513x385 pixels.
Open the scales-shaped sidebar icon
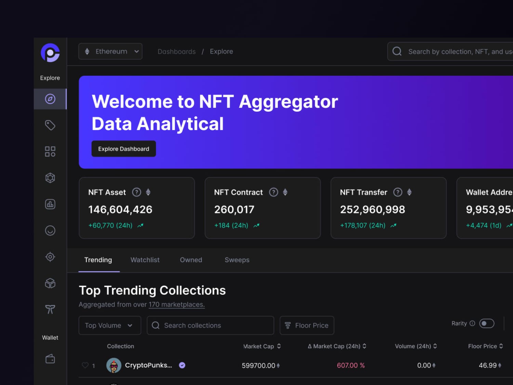pyautogui.click(x=50, y=309)
